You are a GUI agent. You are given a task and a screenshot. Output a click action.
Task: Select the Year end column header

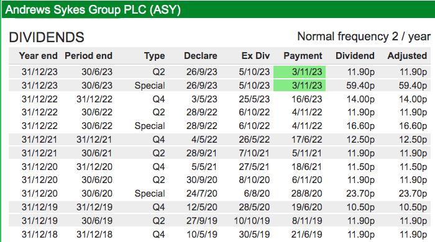[39, 56]
